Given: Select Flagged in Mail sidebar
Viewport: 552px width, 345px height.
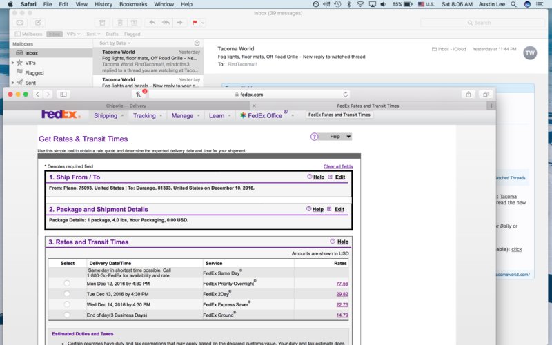Looking at the screenshot, I should 34,73.
